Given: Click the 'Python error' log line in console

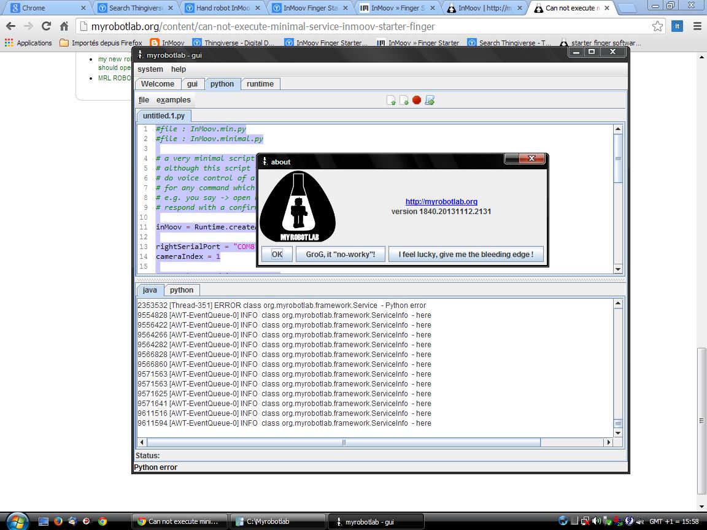Looking at the screenshot, I should pos(282,305).
